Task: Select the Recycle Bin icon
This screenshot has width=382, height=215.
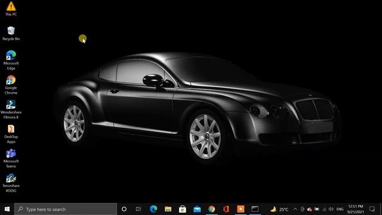Action: pyautogui.click(x=11, y=33)
